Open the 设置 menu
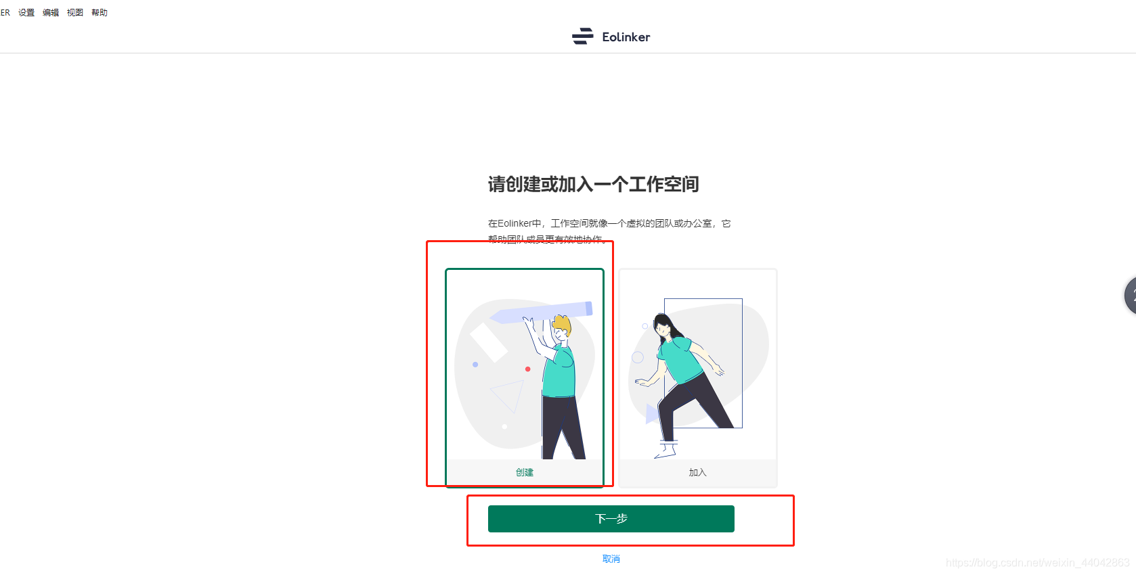 coord(26,12)
